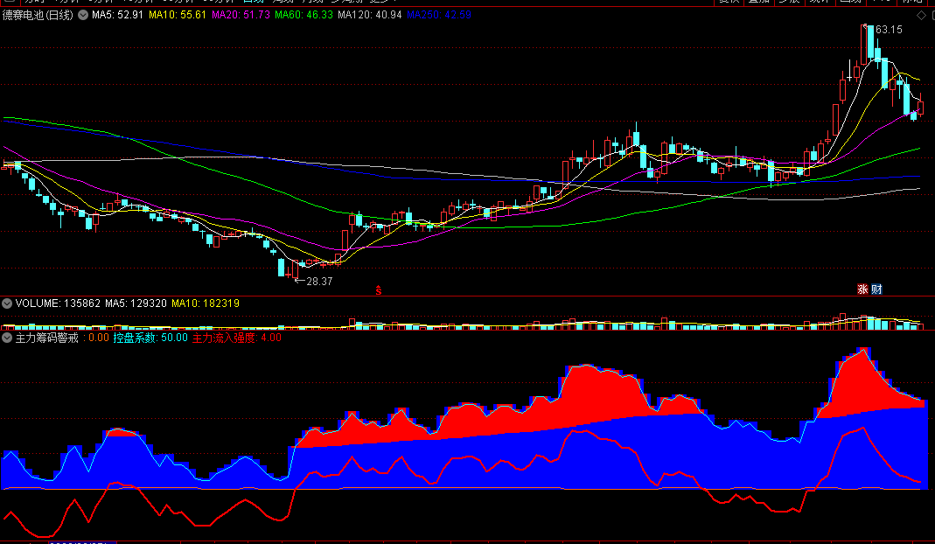Click the diamond icon in the chart corner
This screenshot has height=544, width=935.
921,16
